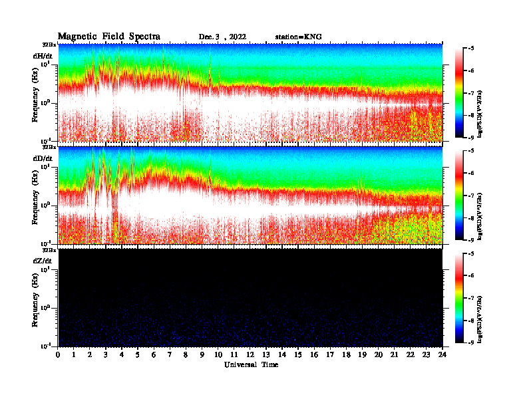Image resolution: width=527 pixels, height=407 pixels.
Task: Click the 10^1 frequency tick of dZ/dt panel
Action: [45, 269]
